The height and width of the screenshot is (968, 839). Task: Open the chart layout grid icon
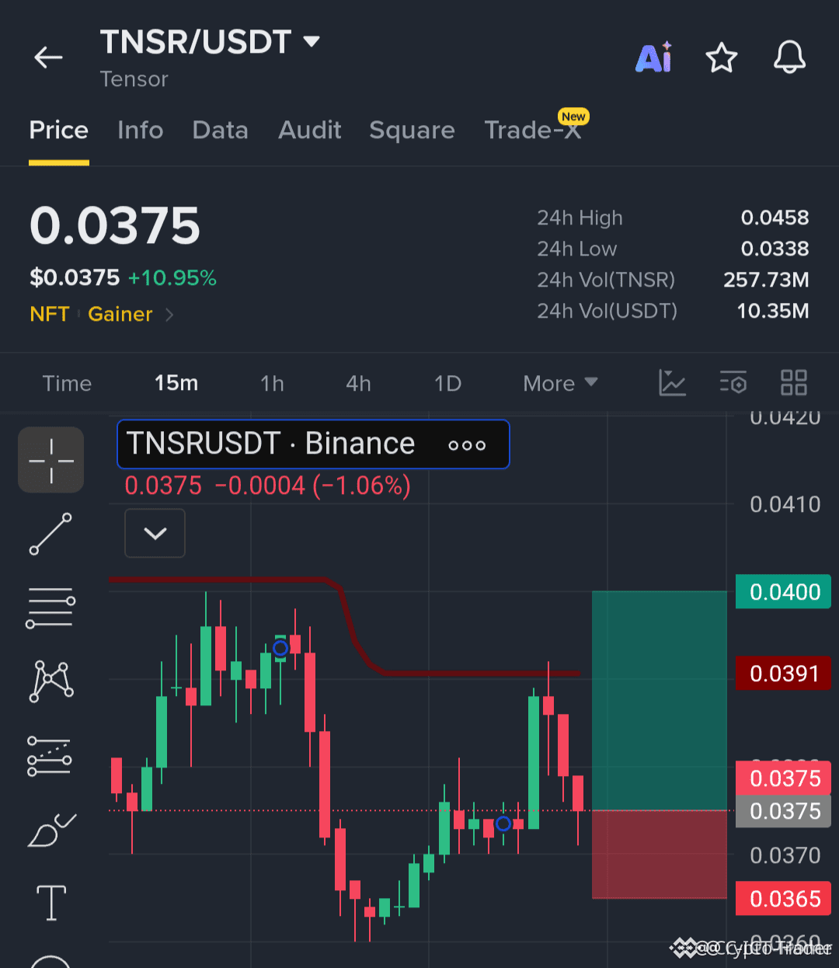(x=794, y=382)
